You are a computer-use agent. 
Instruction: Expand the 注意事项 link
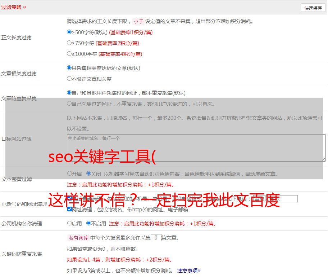(x=189, y=271)
